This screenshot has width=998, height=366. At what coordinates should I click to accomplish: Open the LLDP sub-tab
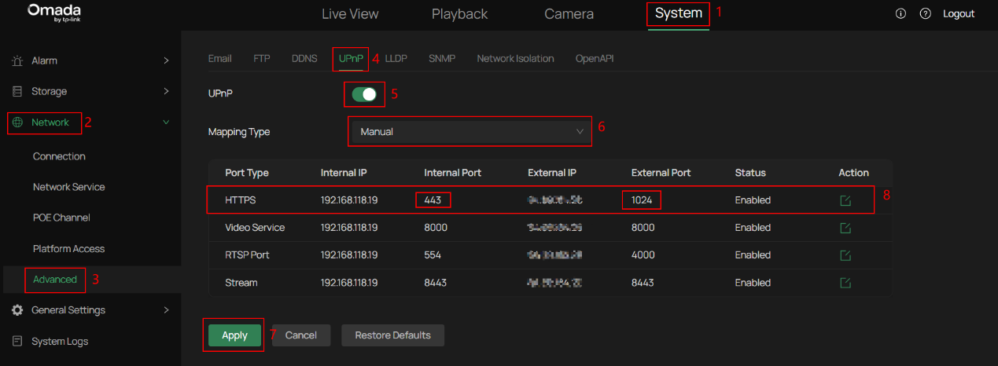(x=396, y=59)
